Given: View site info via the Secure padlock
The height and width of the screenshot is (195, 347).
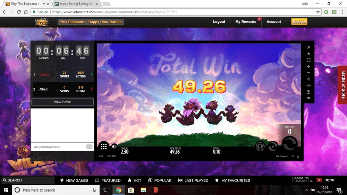Looking at the screenshot, I should click(x=40, y=12).
